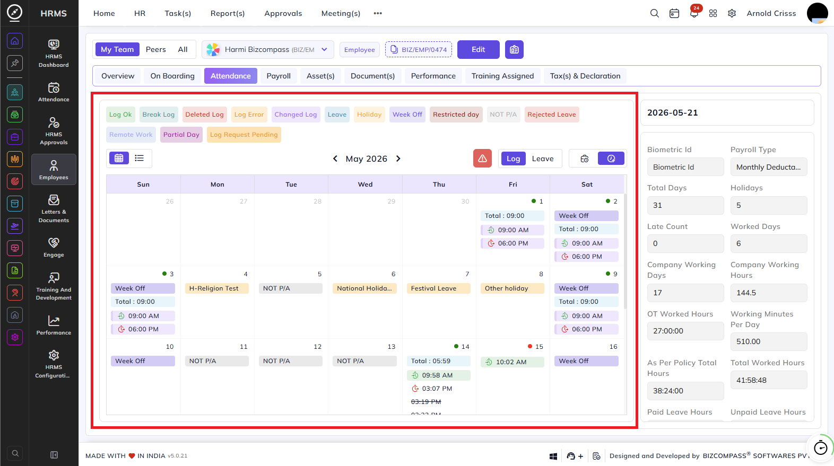Screen dimensions: 834x466
Task: Go to next month arrow
Action: [x=398, y=159]
